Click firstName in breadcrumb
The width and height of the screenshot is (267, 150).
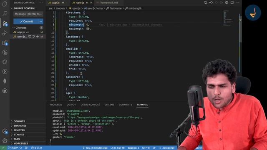tap(114, 8)
